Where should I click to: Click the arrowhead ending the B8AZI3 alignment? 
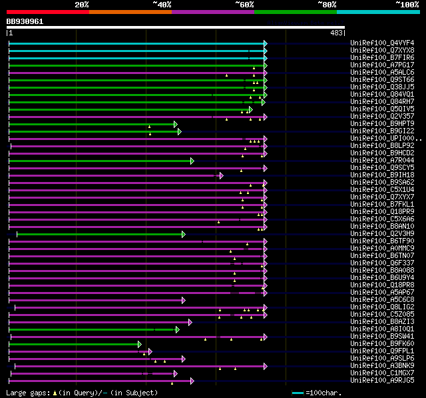coord(190,323)
